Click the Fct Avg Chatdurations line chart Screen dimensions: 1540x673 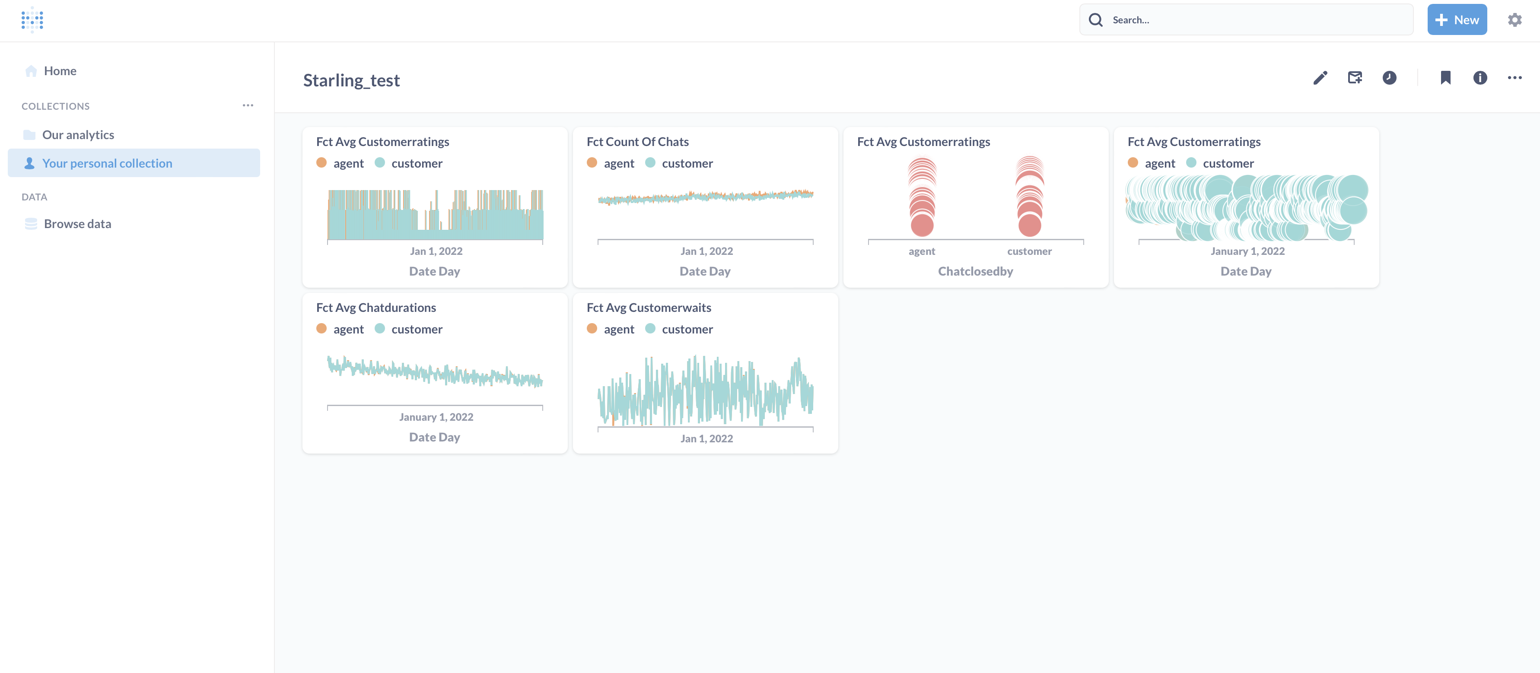(435, 372)
